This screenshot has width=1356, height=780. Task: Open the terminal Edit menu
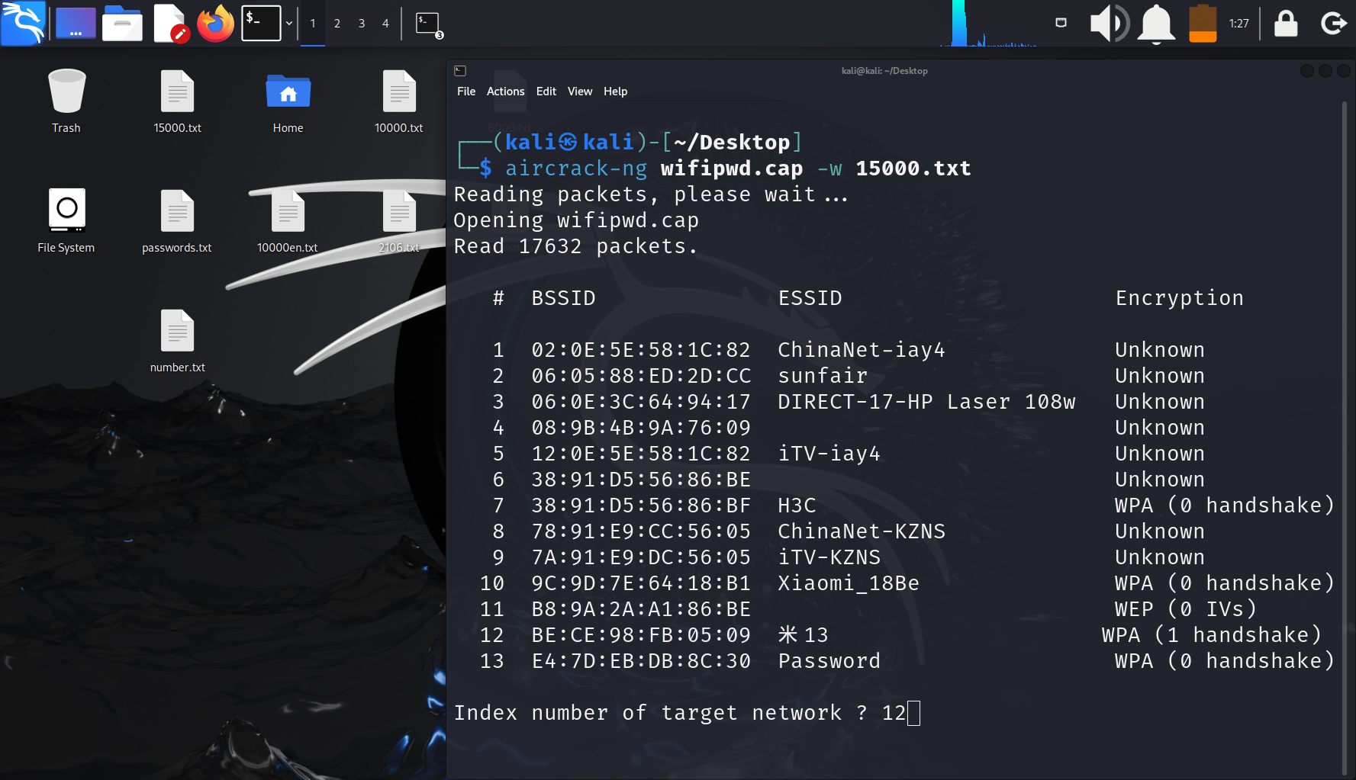coord(546,91)
